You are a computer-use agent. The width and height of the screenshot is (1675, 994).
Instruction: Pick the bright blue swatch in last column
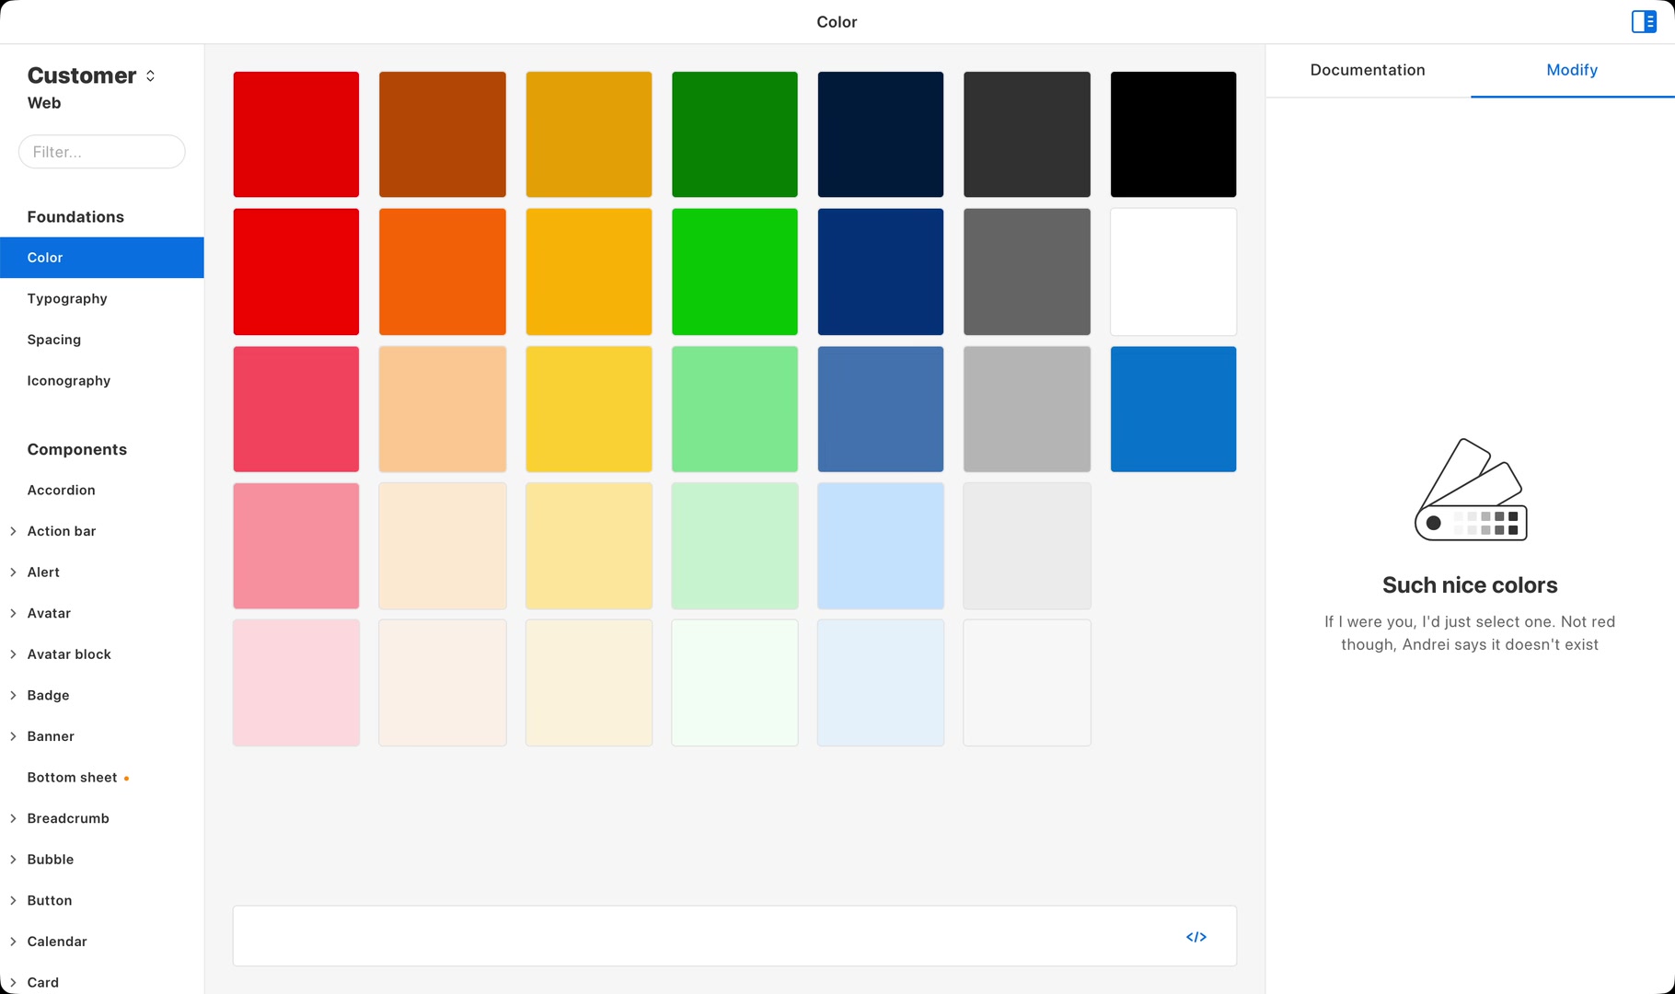tap(1173, 409)
